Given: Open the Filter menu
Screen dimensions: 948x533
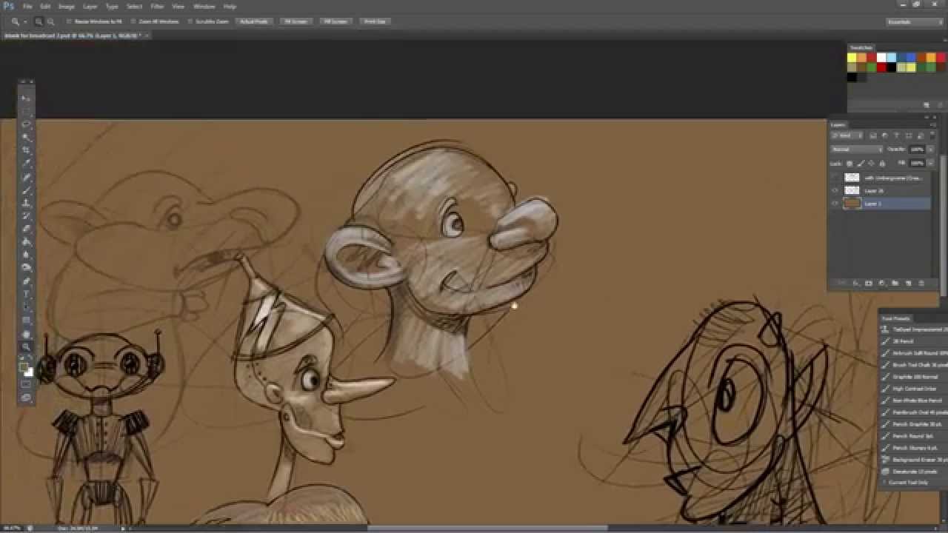Looking at the screenshot, I should coord(157,6).
